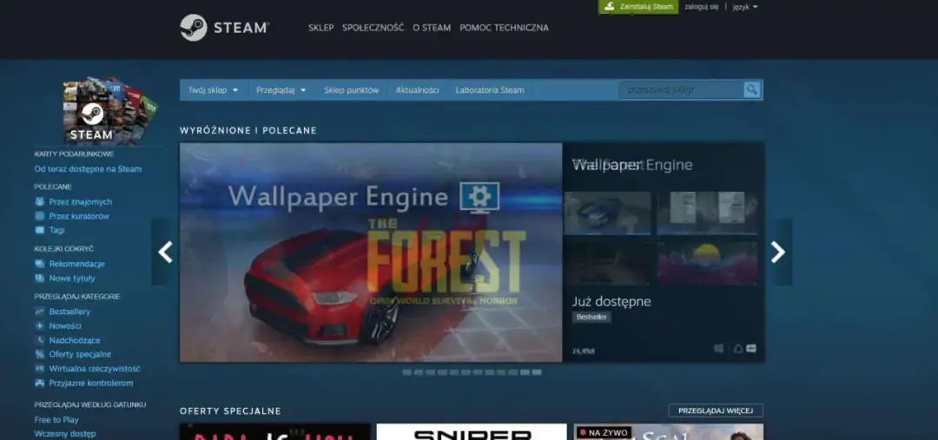
Task: Click the Steam logo in header
Action: coord(224,28)
